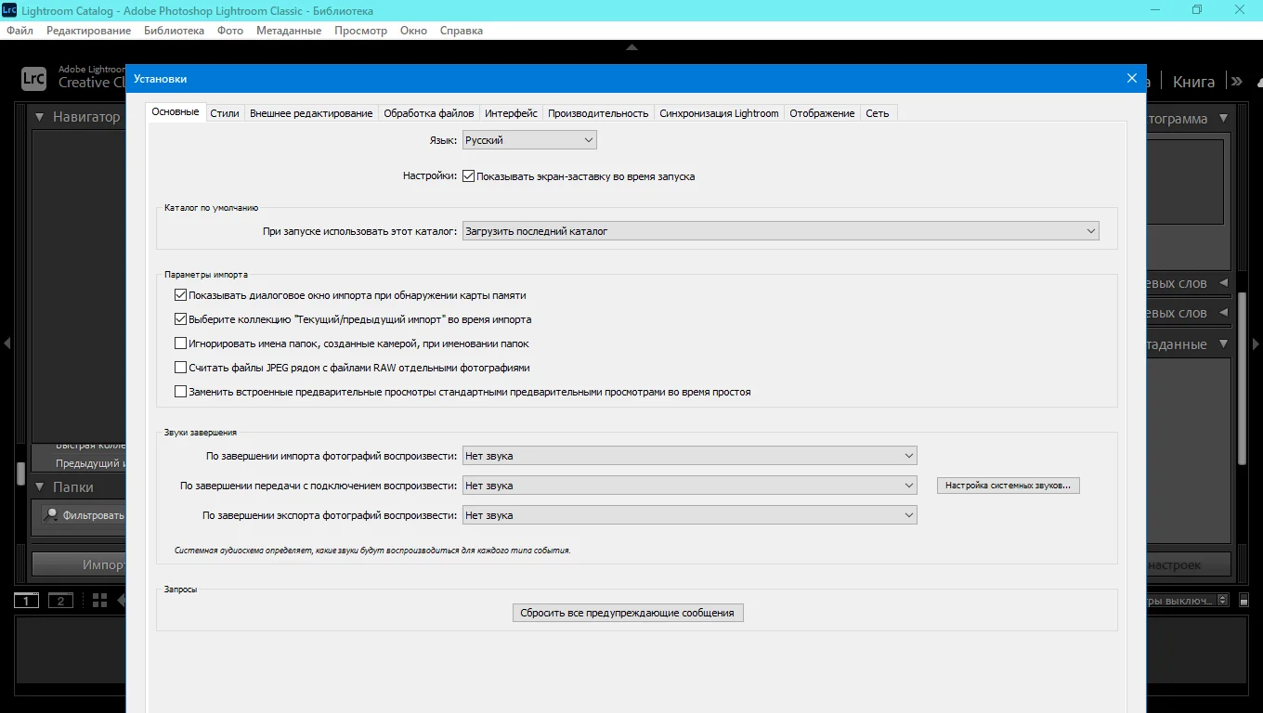This screenshot has height=713, width=1263.
Task: Switch to Синхронизация Lightroom tab
Action: (x=719, y=113)
